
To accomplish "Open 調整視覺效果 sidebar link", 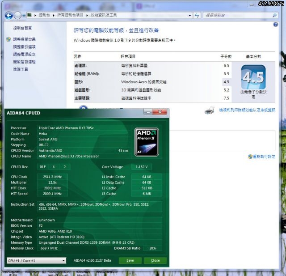I will (x=24, y=39).
